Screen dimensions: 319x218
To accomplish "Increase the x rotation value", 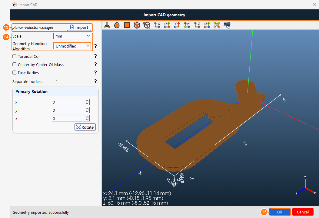I will pos(87,101).
